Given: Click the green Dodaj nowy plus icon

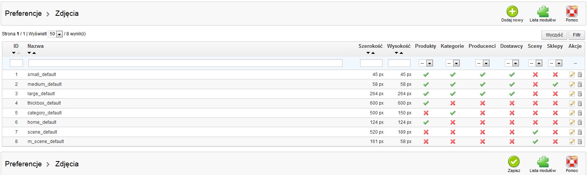Looking at the screenshot, I should (512, 12).
